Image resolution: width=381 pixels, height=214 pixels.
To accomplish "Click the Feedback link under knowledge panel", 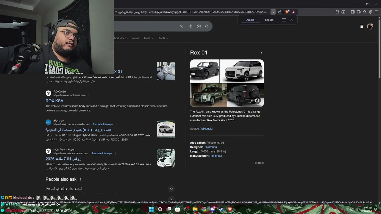I will (259, 163).
